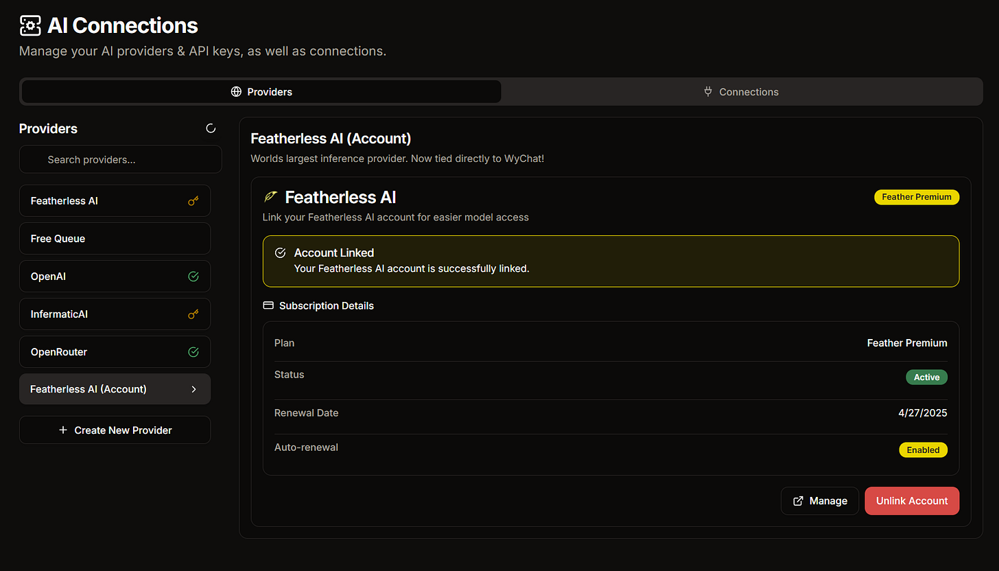
Task: Click the external-link icon on Manage button
Action: click(798, 501)
